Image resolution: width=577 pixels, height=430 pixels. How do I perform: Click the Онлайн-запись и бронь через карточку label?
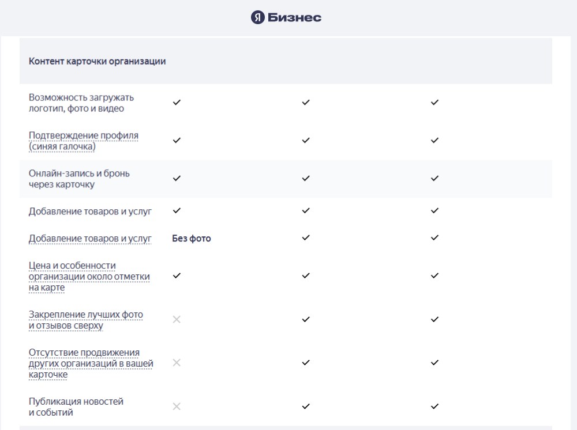click(x=79, y=179)
